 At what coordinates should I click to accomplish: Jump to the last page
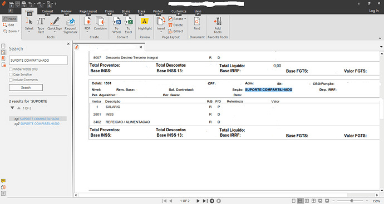click(205, 201)
